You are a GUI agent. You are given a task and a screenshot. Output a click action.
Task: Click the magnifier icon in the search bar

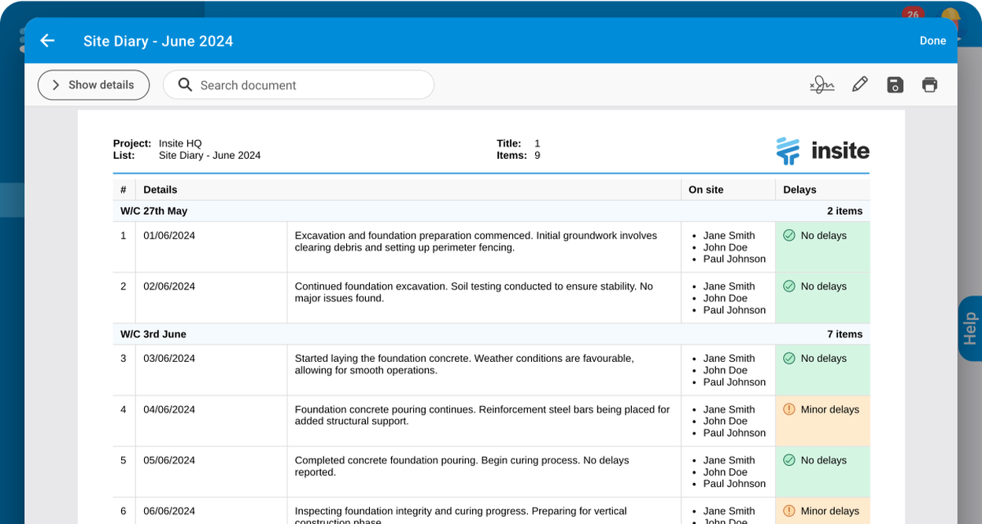tap(184, 84)
